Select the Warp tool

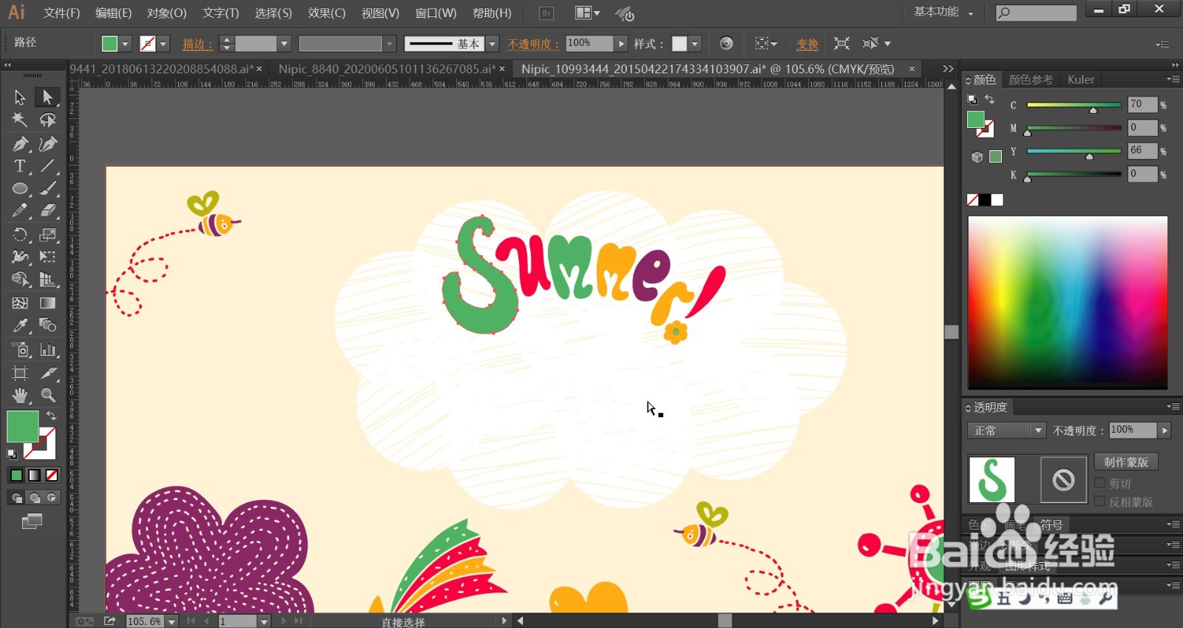(x=20, y=257)
